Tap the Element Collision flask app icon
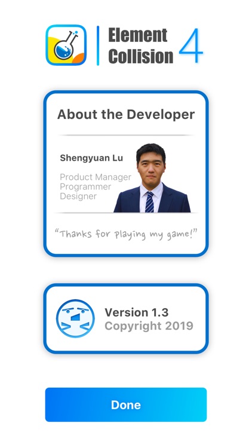 66,45
